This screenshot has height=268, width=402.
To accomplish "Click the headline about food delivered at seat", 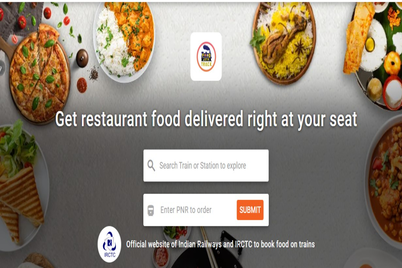I will coord(206,119).
